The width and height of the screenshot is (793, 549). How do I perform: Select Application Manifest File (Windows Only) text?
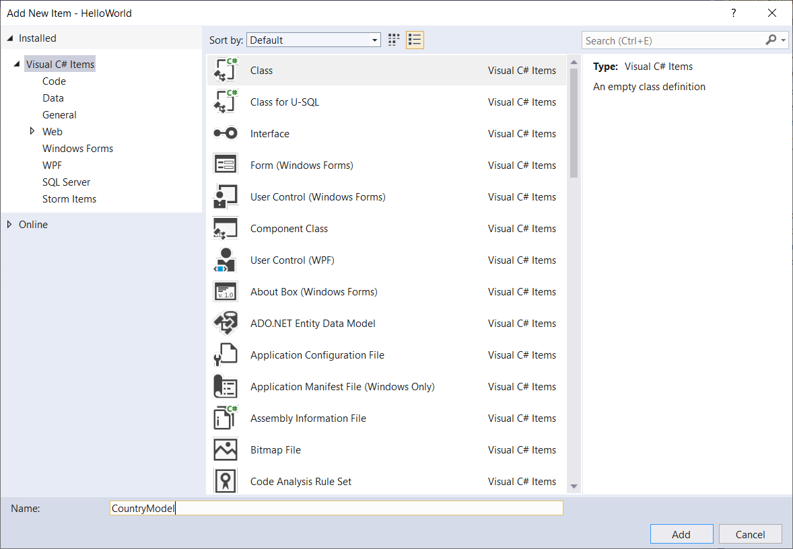pyautogui.click(x=343, y=387)
